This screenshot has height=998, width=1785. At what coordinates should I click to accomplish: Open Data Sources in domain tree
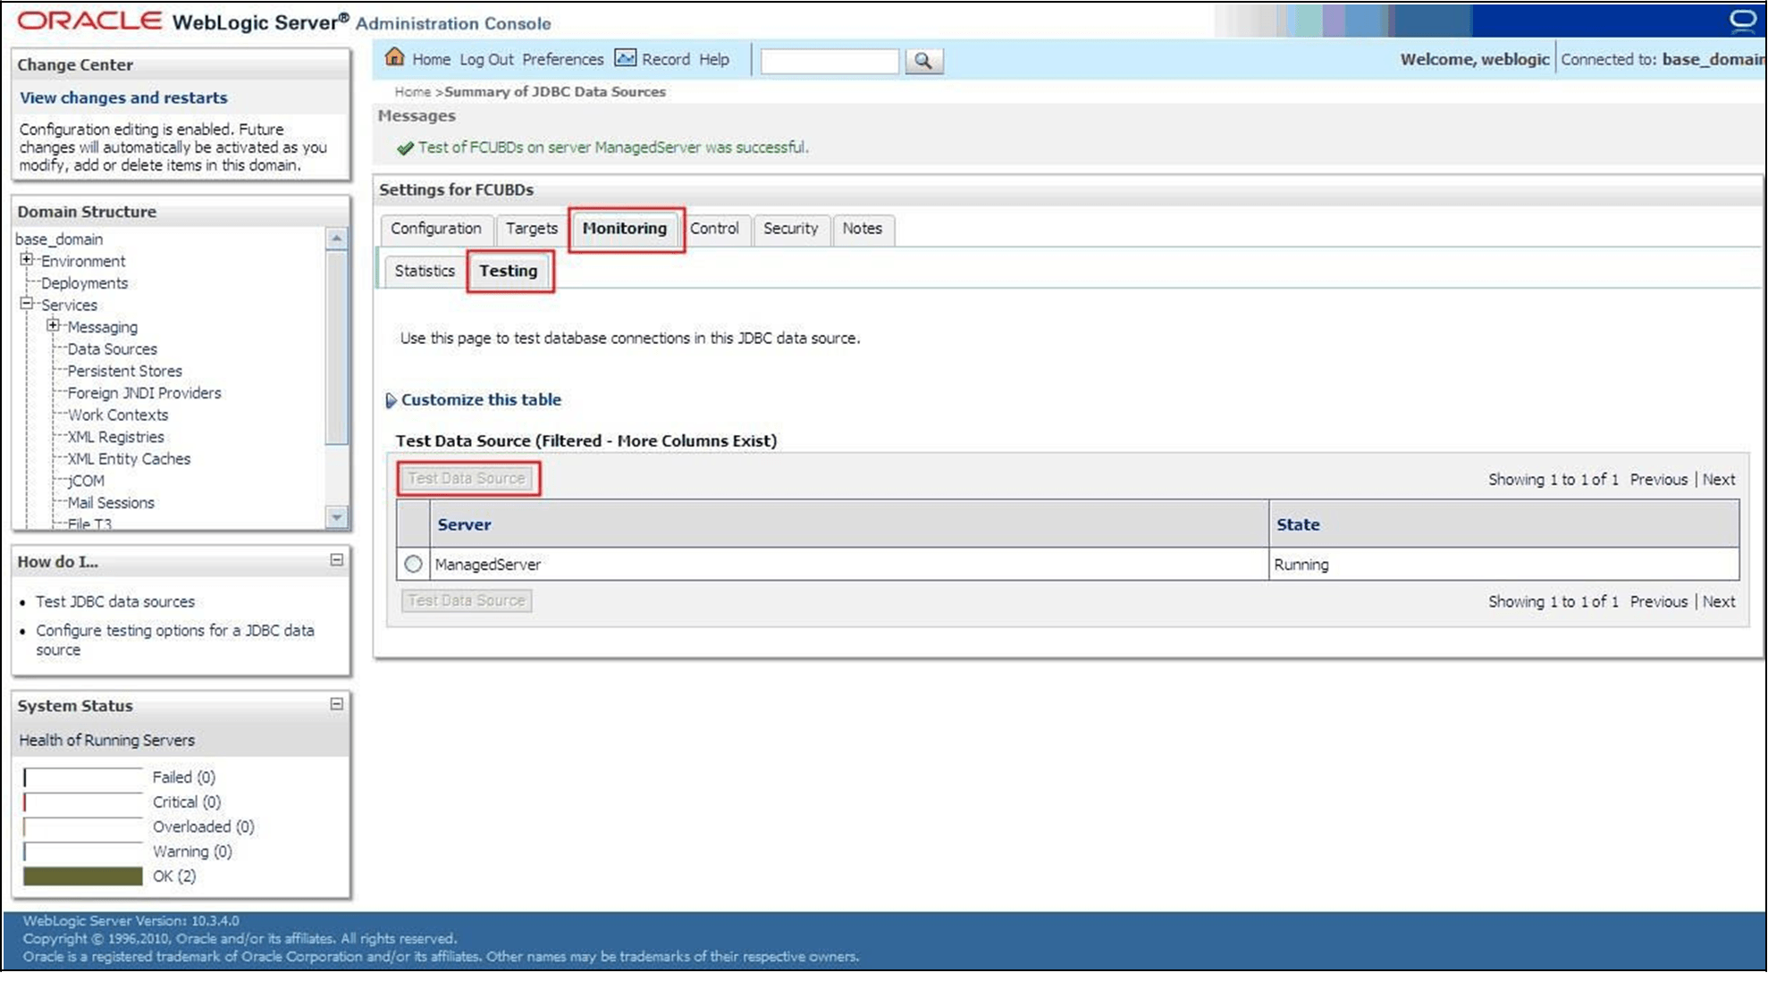112,348
